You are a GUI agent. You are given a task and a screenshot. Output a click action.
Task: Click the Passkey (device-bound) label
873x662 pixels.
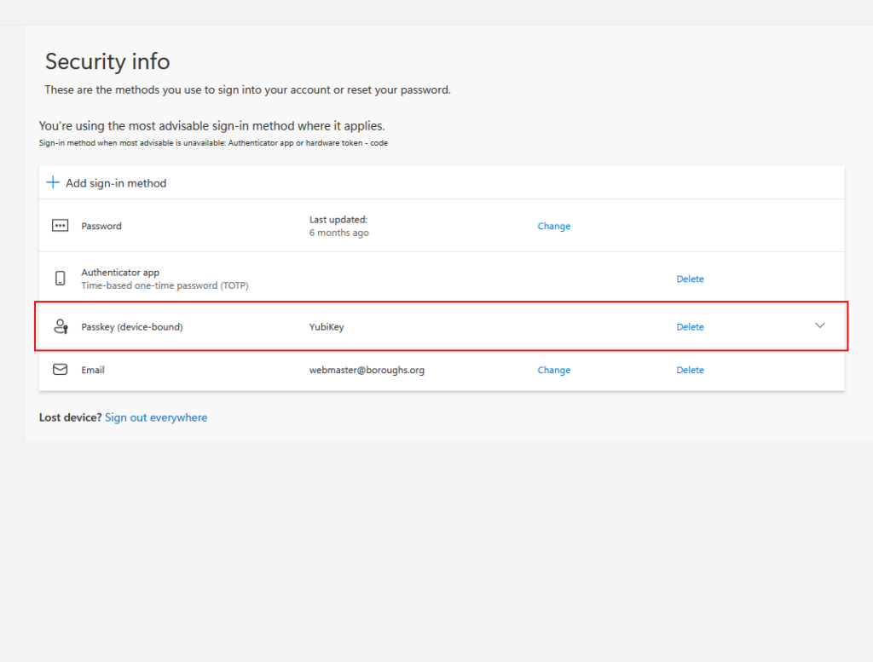132,326
